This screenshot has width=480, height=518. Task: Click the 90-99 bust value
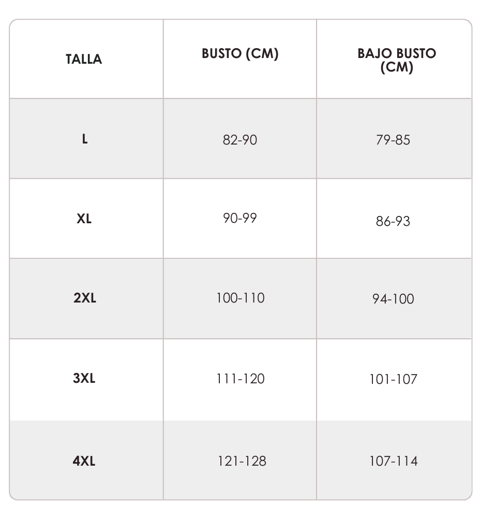[x=240, y=218]
